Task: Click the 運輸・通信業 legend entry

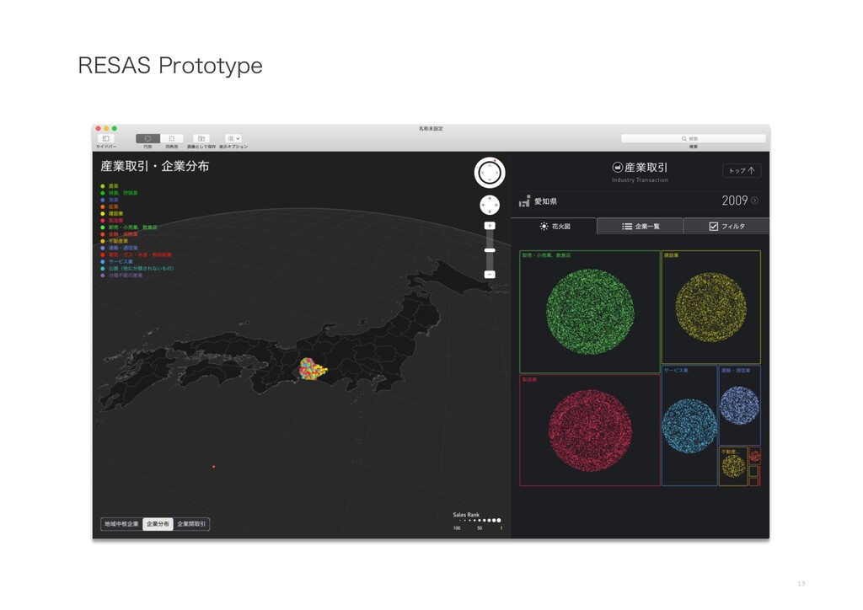Action: click(120, 248)
